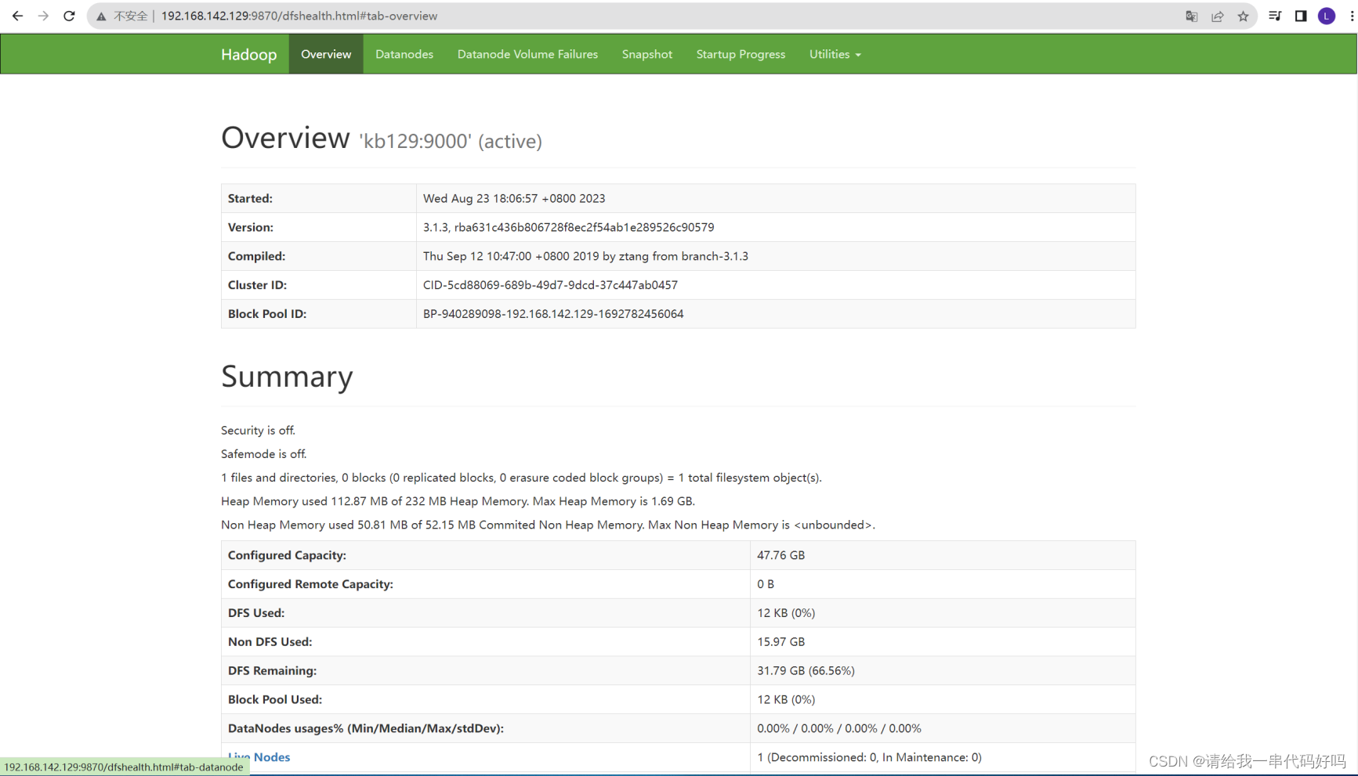The width and height of the screenshot is (1358, 776).
Task: Click the Started time value
Action: click(514, 199)
